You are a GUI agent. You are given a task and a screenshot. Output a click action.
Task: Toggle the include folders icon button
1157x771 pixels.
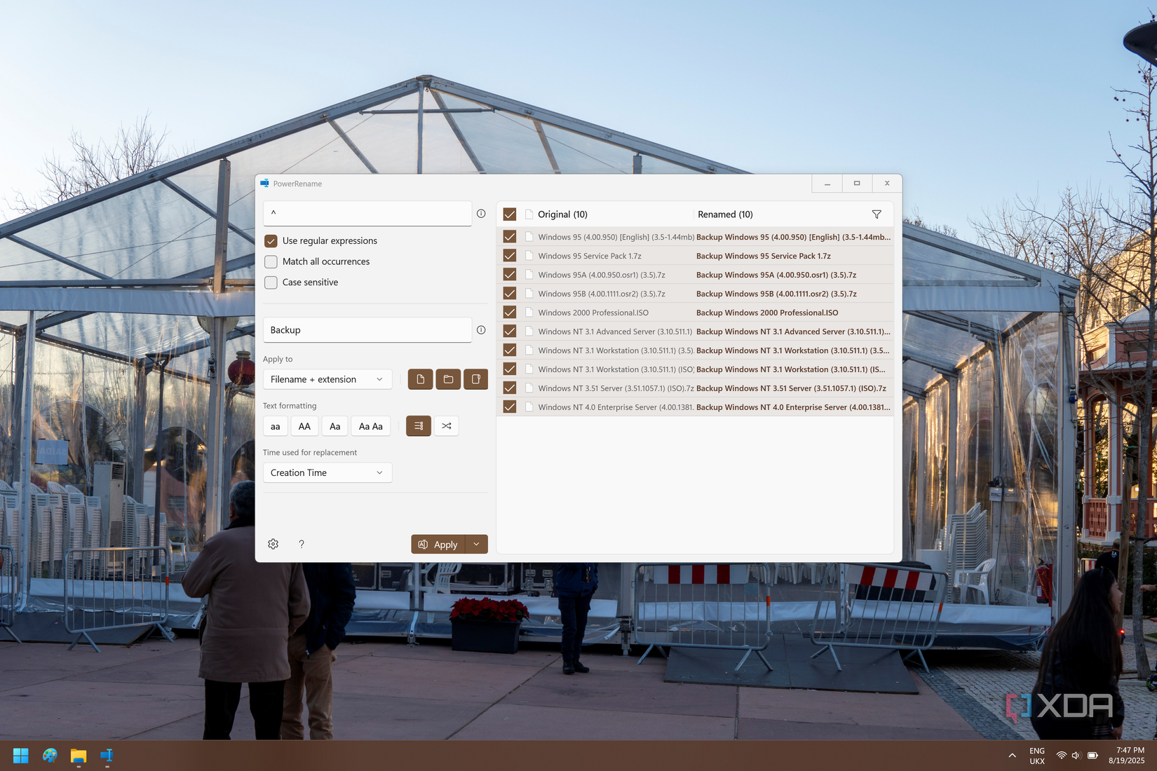pos(448,379)
